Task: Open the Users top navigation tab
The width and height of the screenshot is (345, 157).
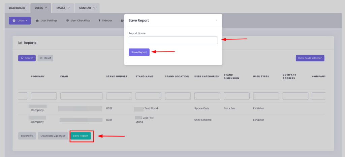Action: 41,8
